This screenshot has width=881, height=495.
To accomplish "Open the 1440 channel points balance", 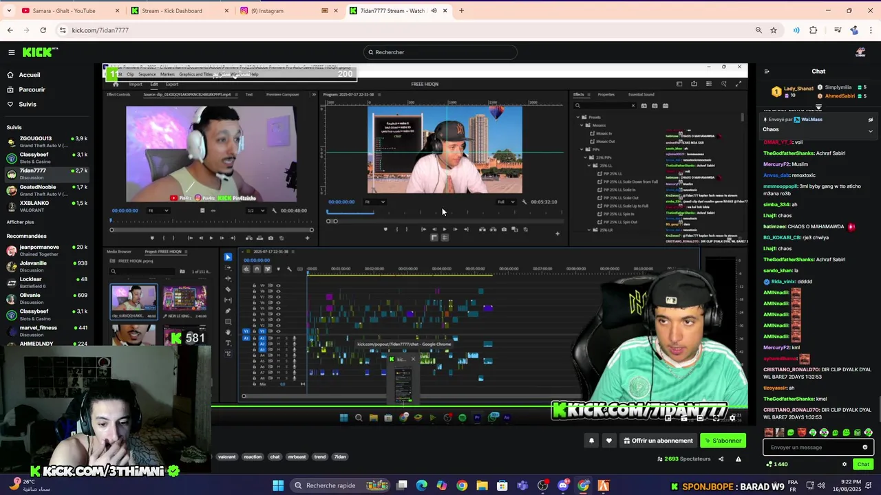I will 777,464.
